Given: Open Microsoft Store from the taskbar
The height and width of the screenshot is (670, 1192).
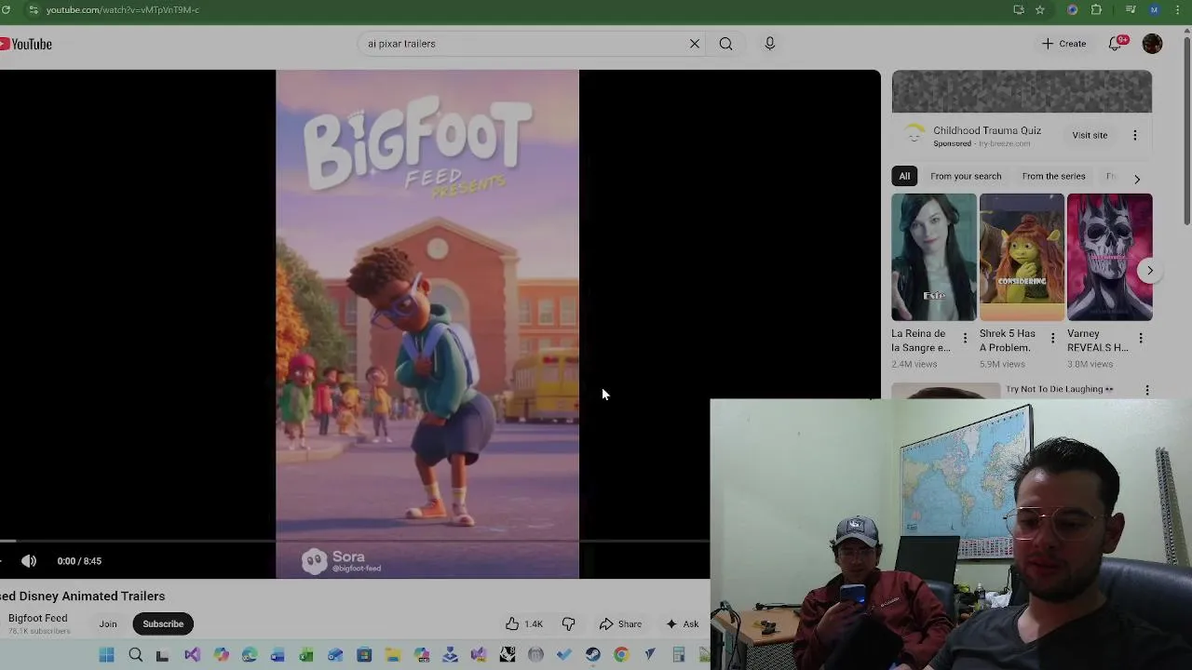Looking at the screenshot, I should [364, 655].
